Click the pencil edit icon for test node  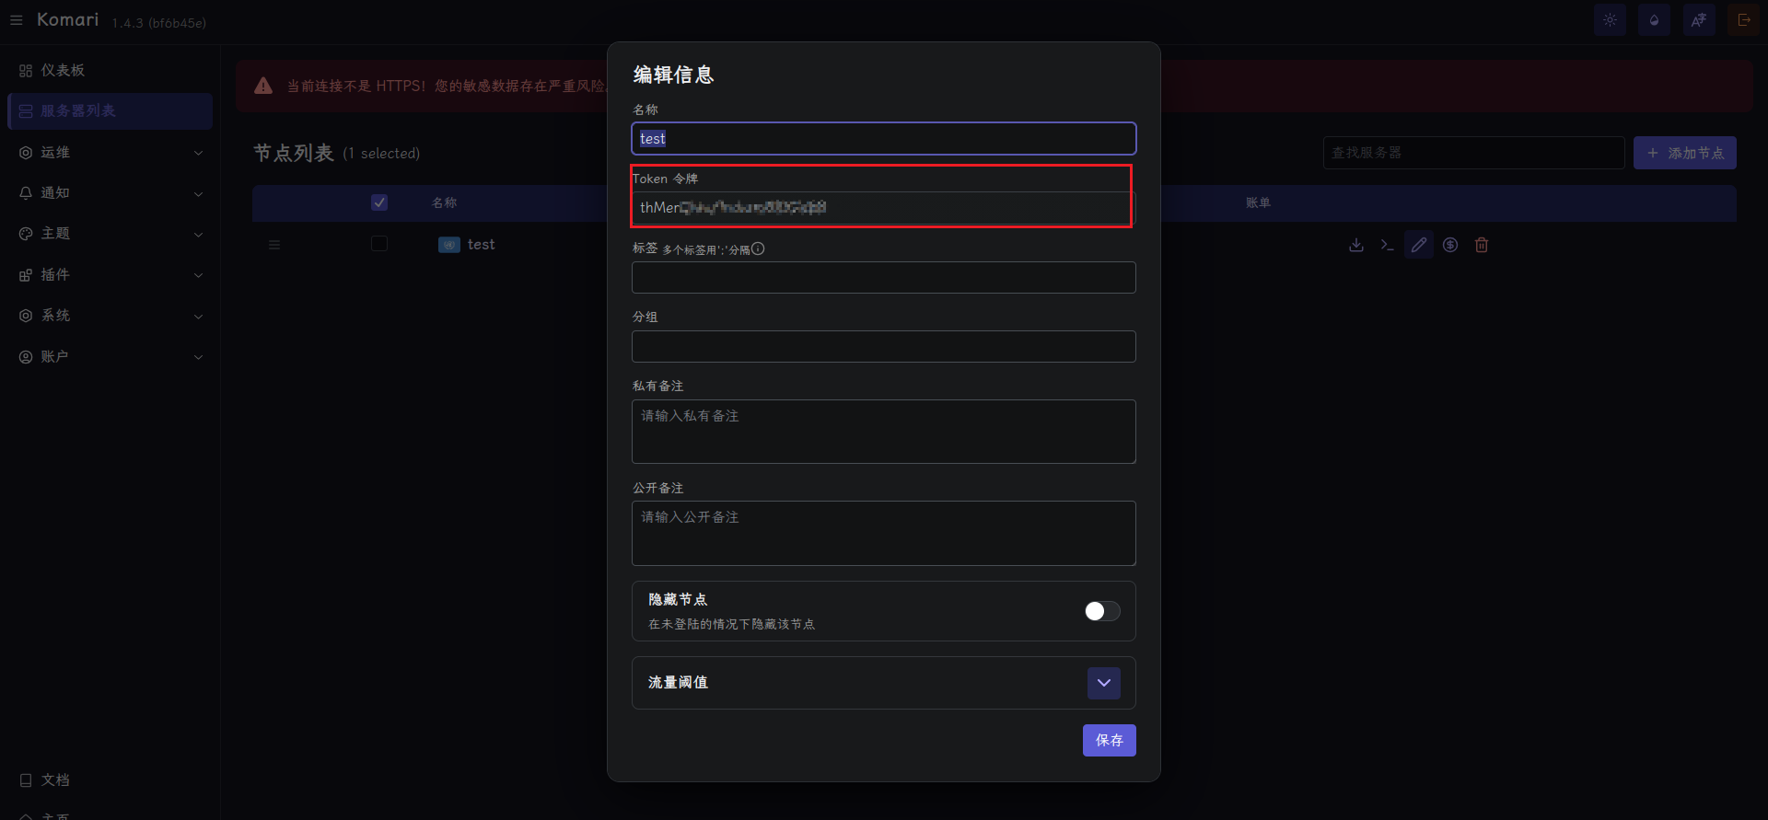point(1419,245)
